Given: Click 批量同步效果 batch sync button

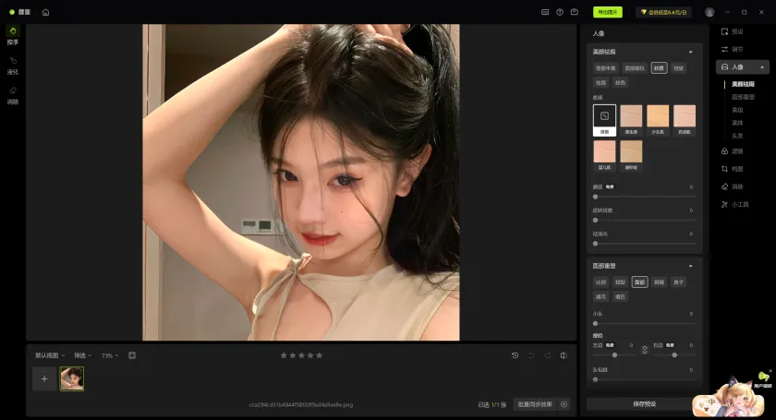Looking at the screenshot, I should tap(535, 404).
